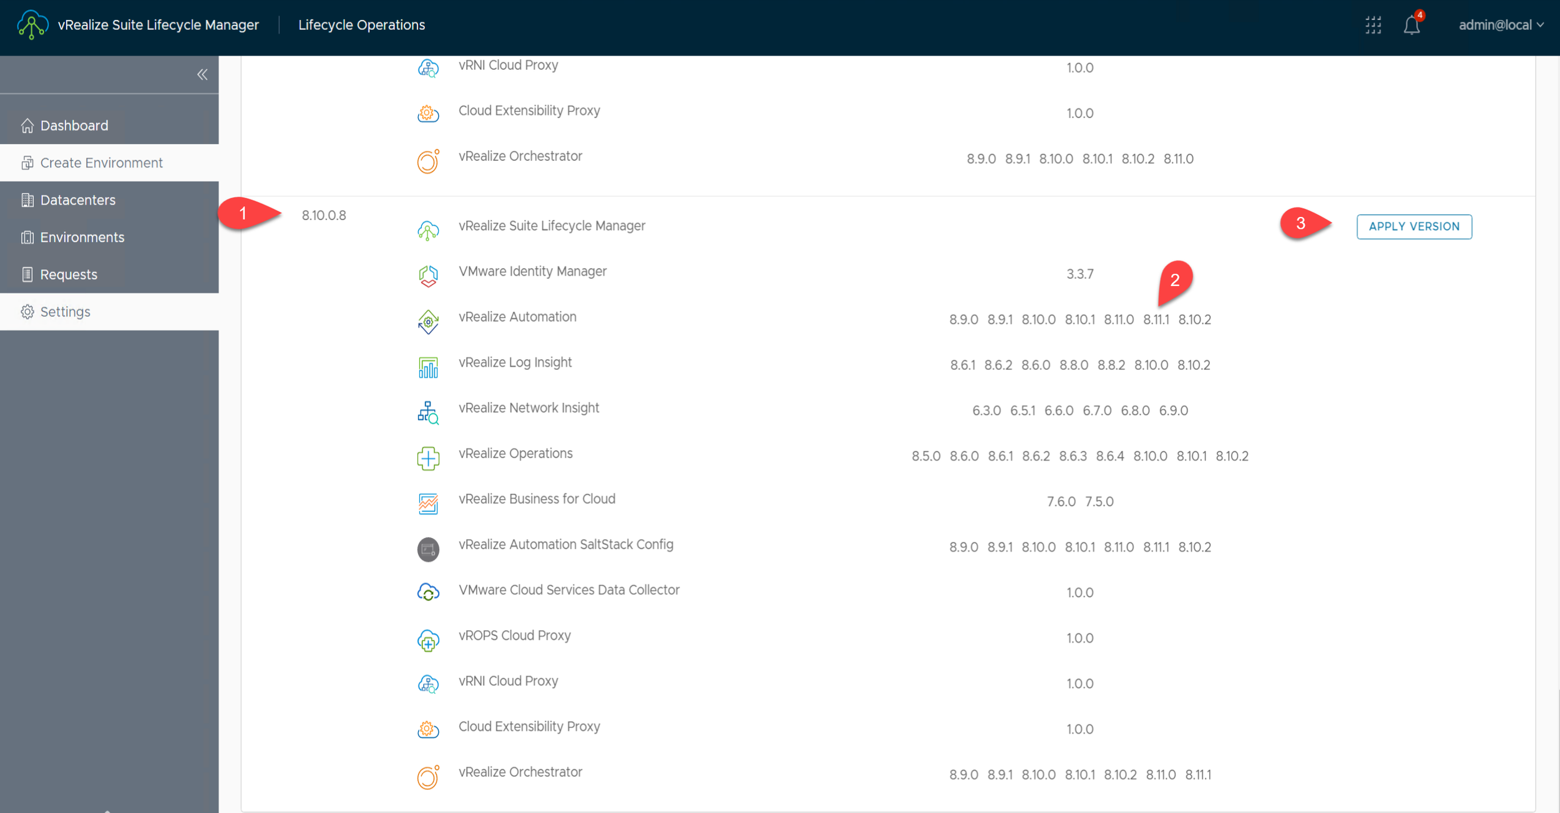This screenshot has height=813, width=1560.
Task: Click the Lifecycle Operations header link
Action: point(361,25)
